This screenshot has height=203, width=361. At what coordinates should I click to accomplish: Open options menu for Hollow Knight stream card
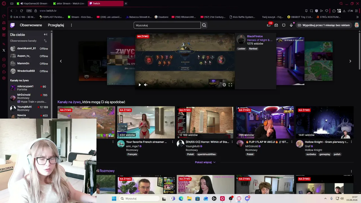pos(351,142)
